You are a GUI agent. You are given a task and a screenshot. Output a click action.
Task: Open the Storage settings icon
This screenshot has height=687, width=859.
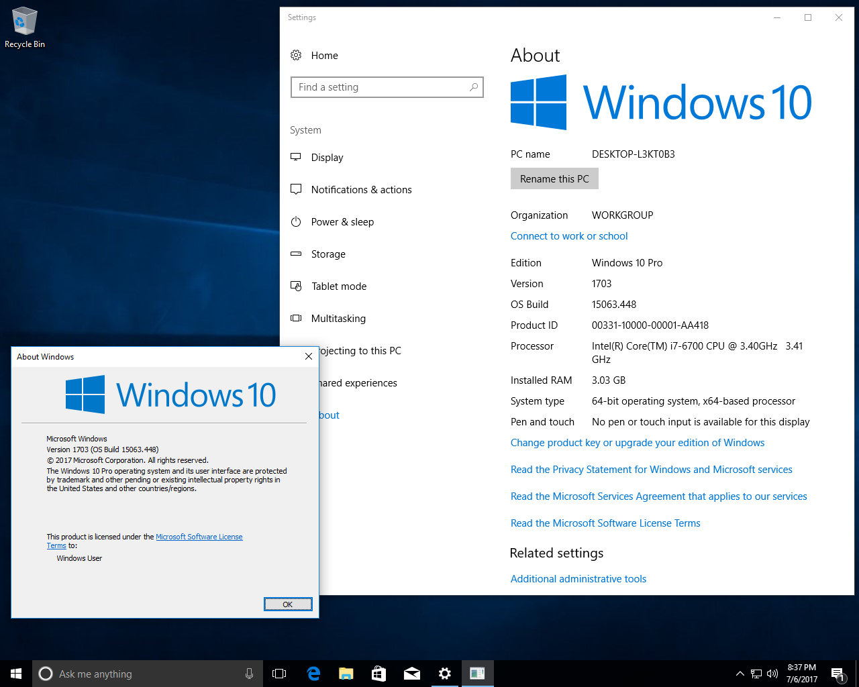(296, 254)
